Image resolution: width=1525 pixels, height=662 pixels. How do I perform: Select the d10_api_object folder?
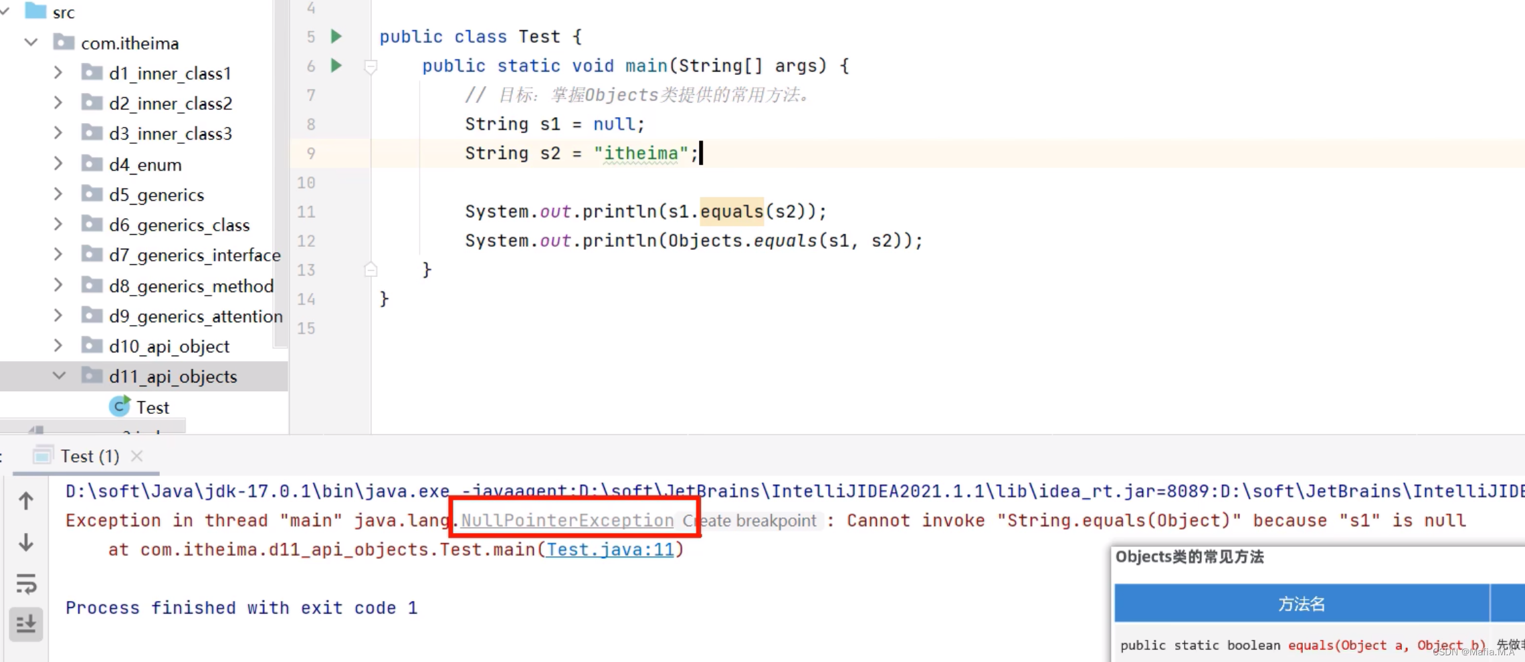pyautogui.click(x=169, y=346)
